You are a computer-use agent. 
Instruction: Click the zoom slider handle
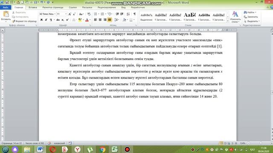[261, 143]
